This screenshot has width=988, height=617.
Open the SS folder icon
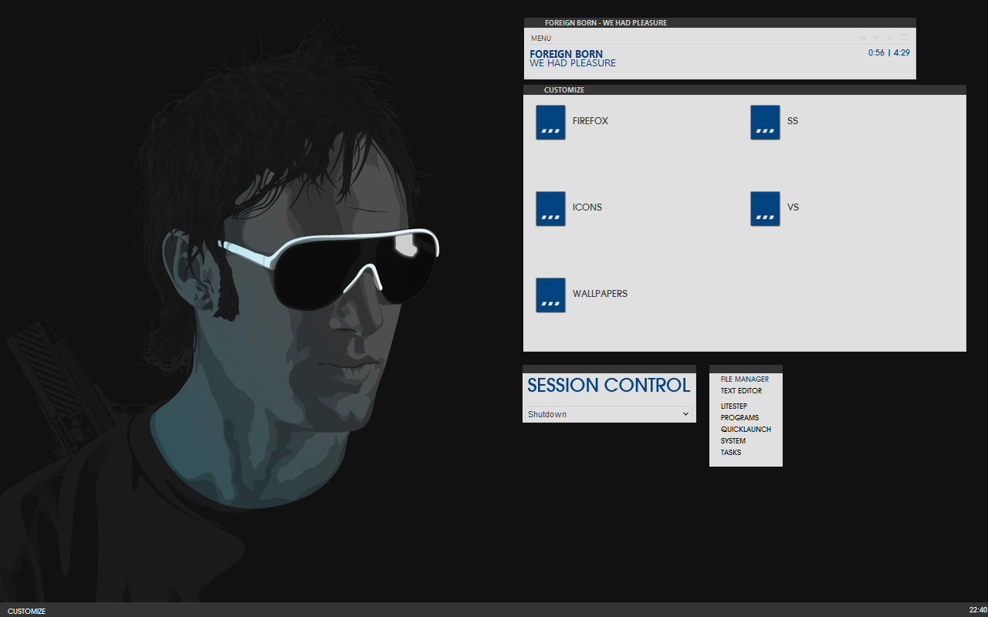click(765, 123)
